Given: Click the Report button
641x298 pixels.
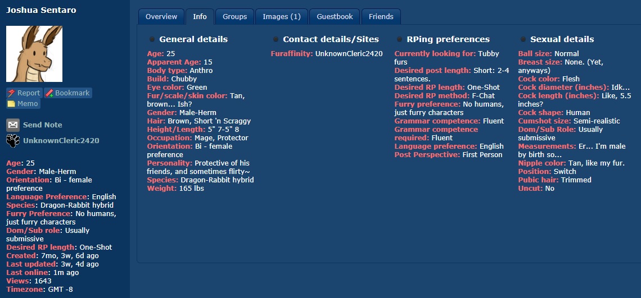Looking at the screenshot, I should click(x=24, y=93).
